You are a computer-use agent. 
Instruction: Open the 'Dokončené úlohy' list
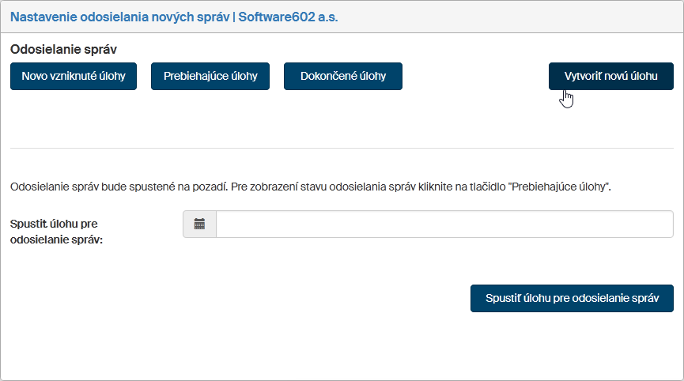click(343, 77)
